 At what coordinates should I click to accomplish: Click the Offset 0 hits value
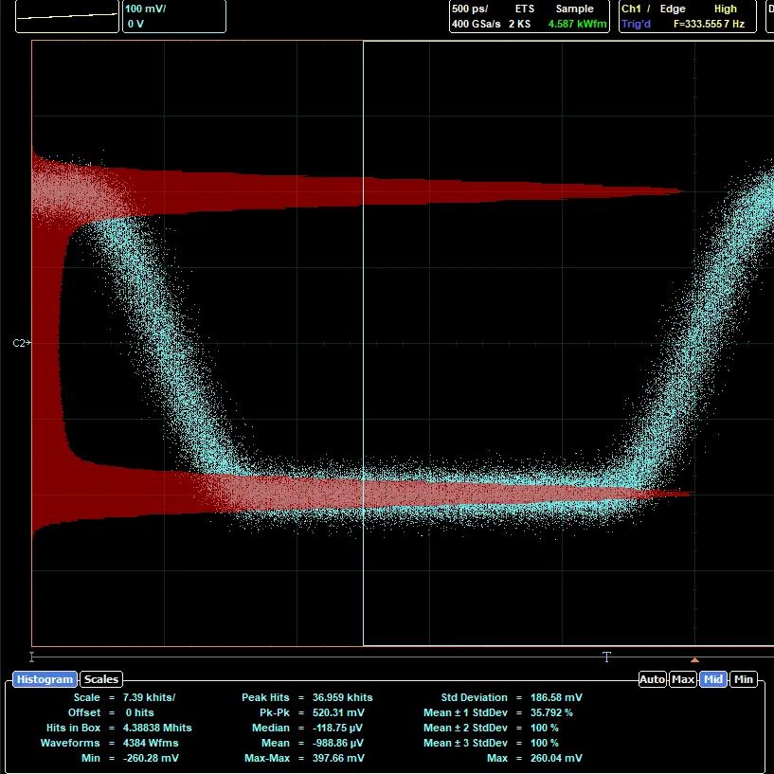[x=139, y=712]
